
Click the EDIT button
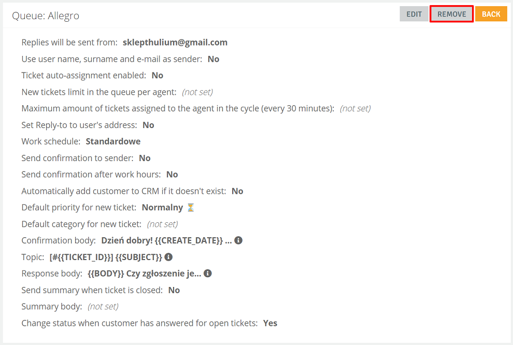point(414,14)
